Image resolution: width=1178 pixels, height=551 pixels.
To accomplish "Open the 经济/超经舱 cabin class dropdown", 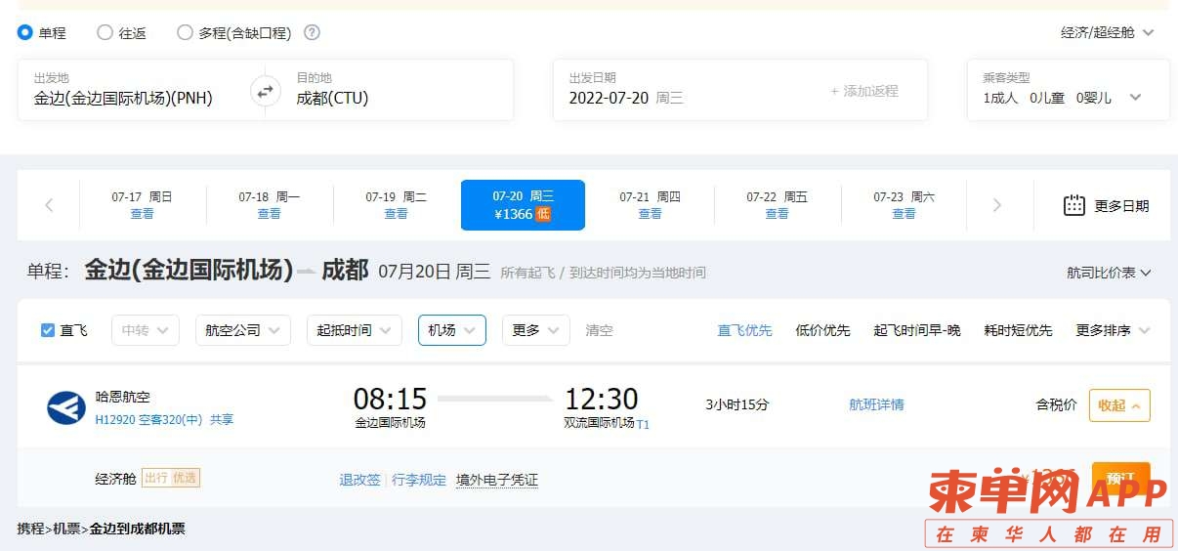I will (x=1108, y=32).
